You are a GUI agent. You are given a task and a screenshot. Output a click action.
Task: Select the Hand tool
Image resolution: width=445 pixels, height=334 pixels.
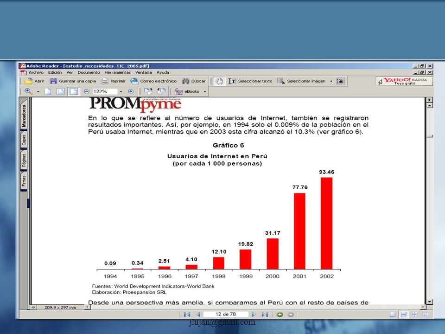tap(219, 81)
